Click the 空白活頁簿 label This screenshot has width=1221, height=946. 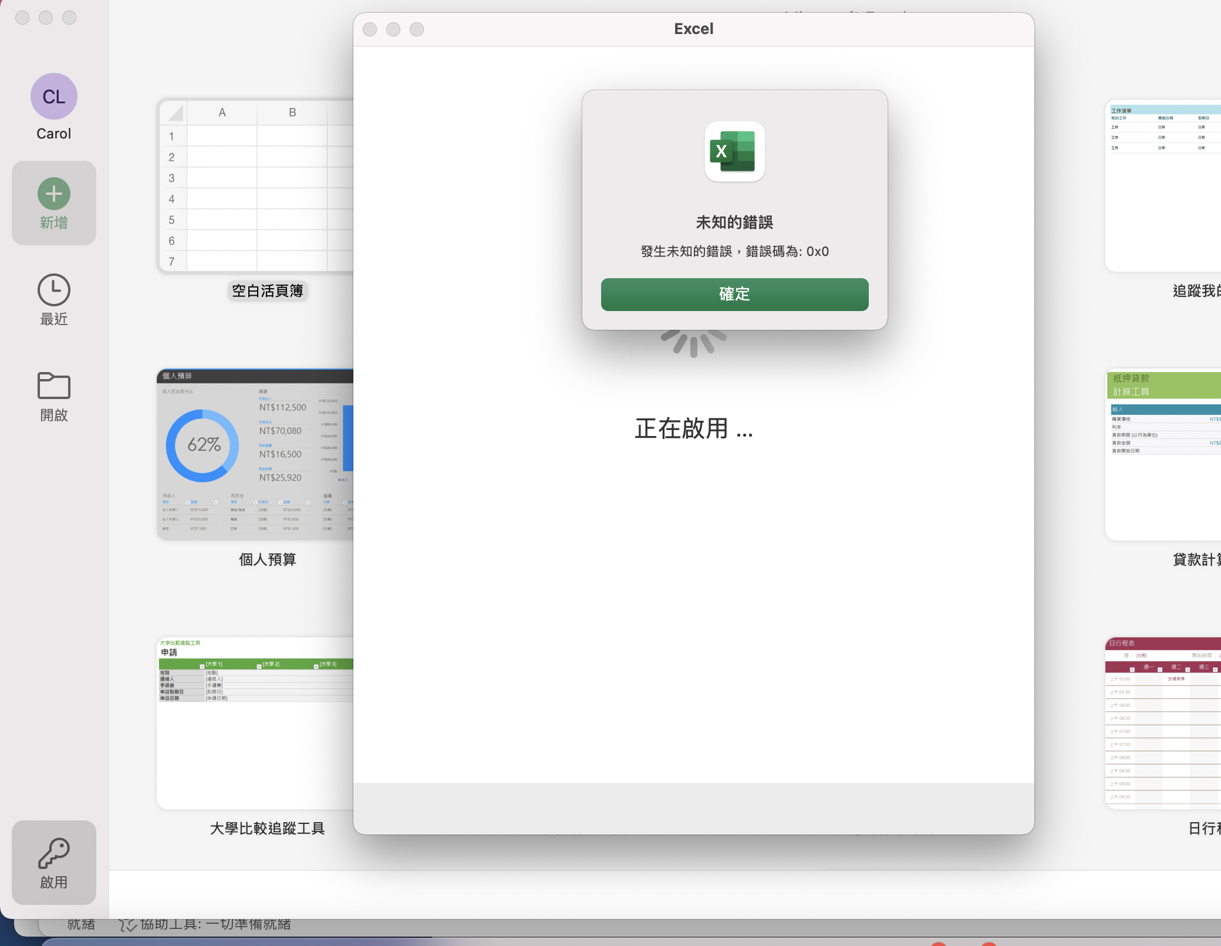click(x=268, y=290)
